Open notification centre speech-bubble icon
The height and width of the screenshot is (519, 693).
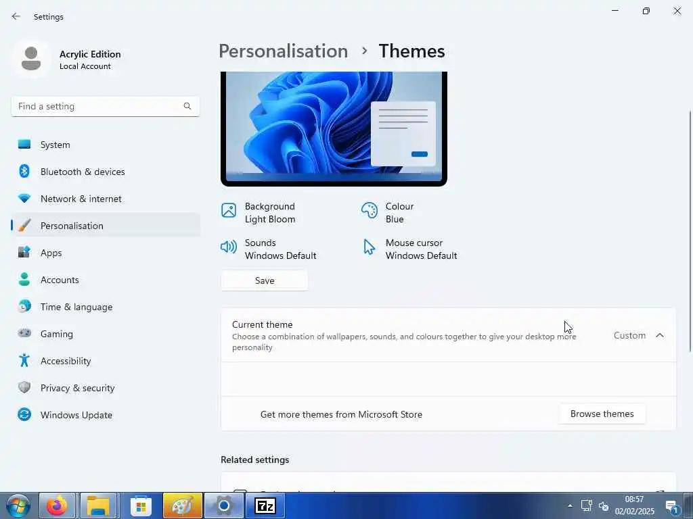coord(672,506)
